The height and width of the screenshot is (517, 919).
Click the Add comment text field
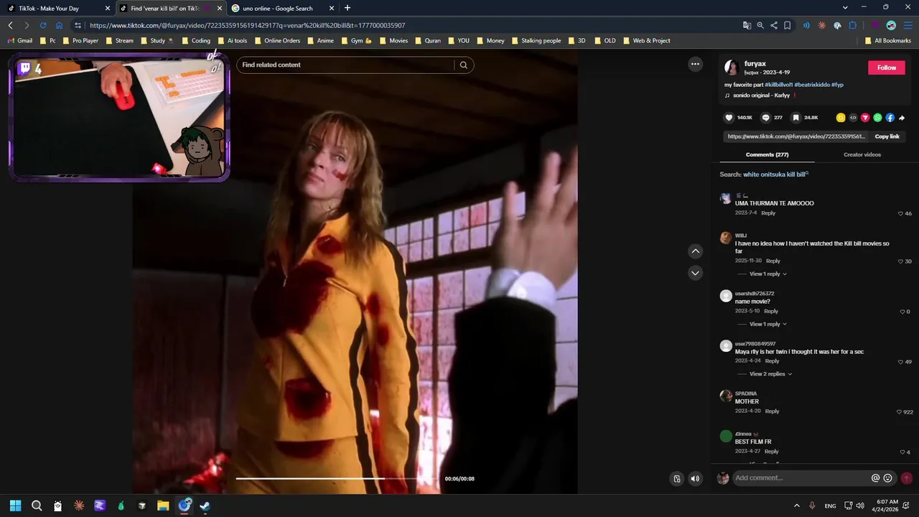point(801,478)
